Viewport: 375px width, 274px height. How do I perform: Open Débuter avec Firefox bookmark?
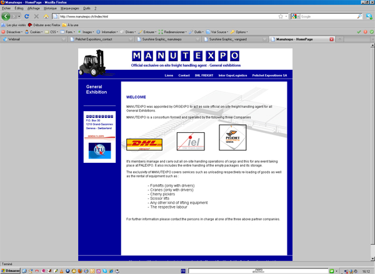pyautogui.click(x=44, y=25)
